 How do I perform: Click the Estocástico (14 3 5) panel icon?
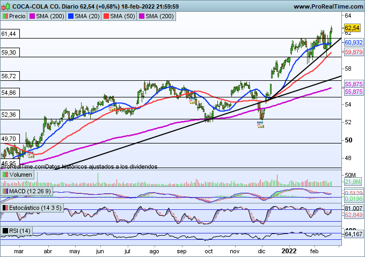pyautogui.click(x=5, y=208)
